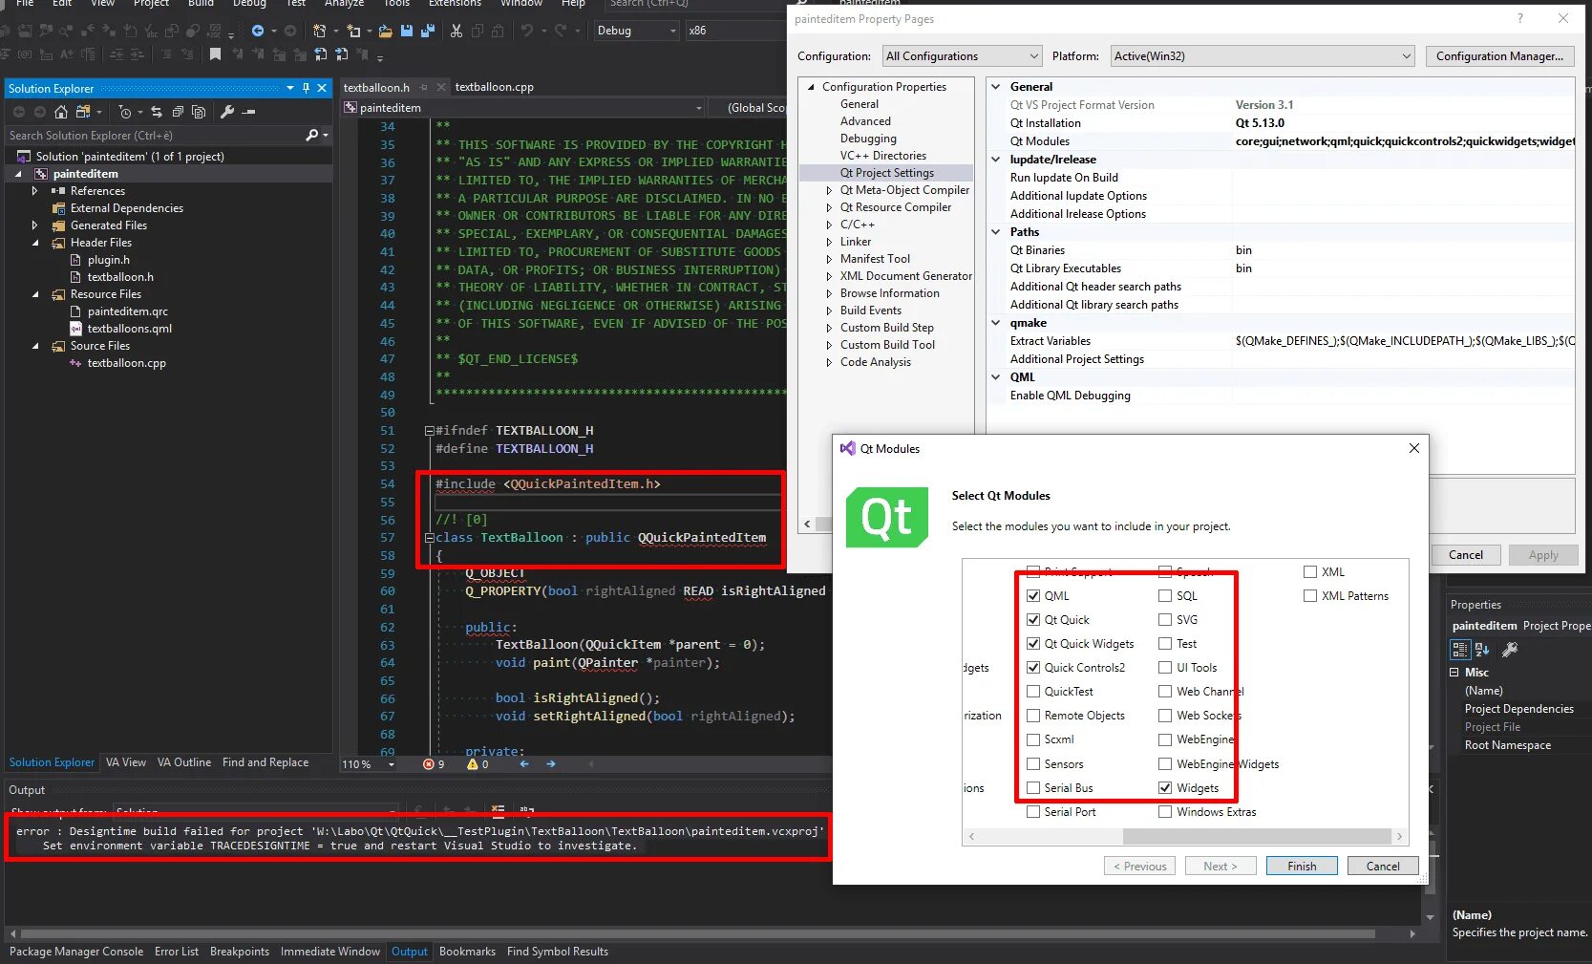Click the Cut scissors icon in toolbar
The height and width of the screenshot is (964, 1592).
pyautogui.click(x=456, y=31)
